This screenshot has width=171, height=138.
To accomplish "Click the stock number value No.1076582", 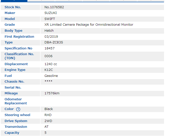I will pyautogui.click(x=54, y=7).
